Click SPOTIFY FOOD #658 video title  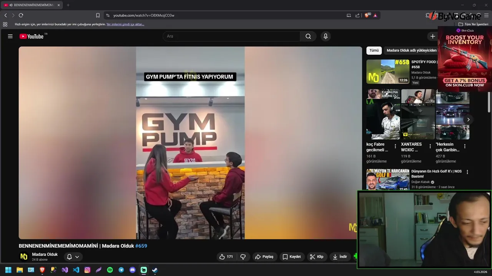tap(424, 64)
